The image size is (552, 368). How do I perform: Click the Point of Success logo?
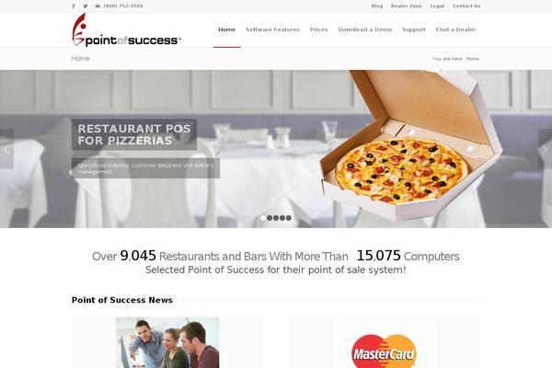(126, 30)
